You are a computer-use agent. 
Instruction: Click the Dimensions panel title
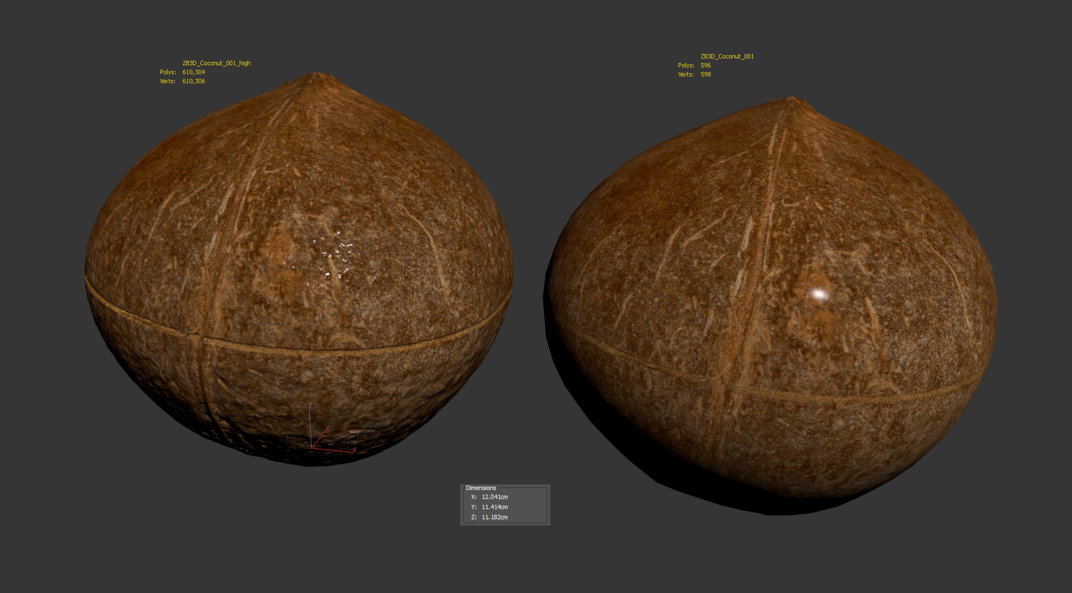coord(481,488)
